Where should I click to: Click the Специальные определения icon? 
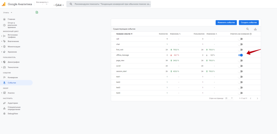[5, 108]
